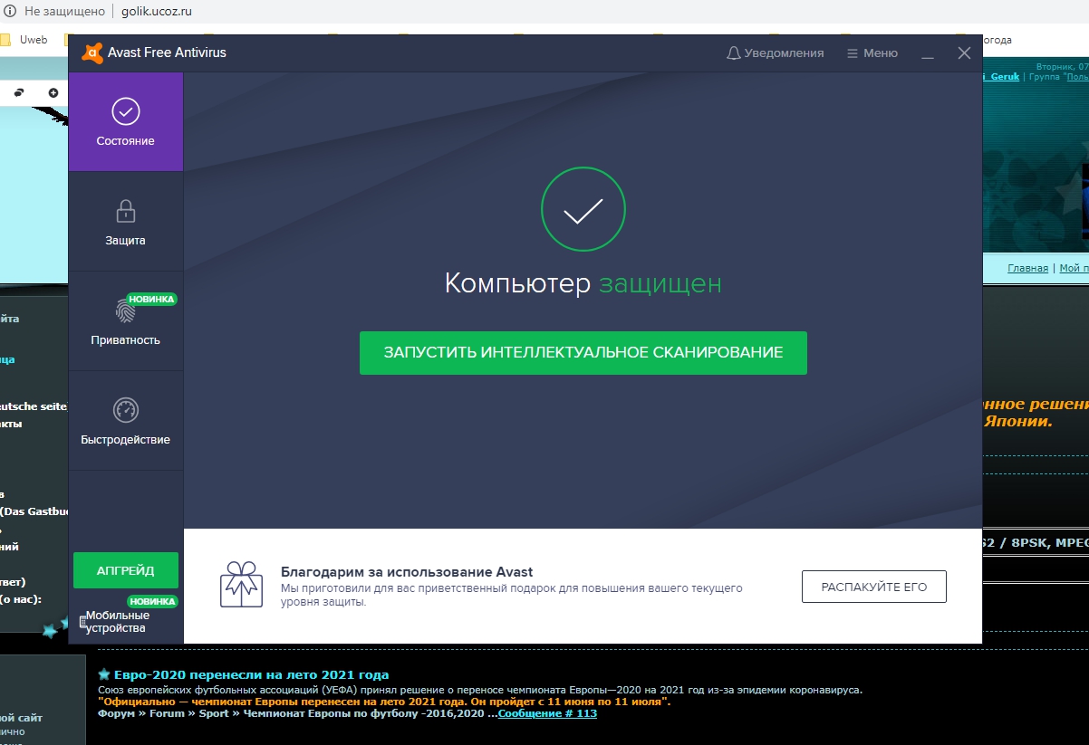Click the Geruk username link on webpage
This screenshot has width=1089, height=745.
point(1002,77)
